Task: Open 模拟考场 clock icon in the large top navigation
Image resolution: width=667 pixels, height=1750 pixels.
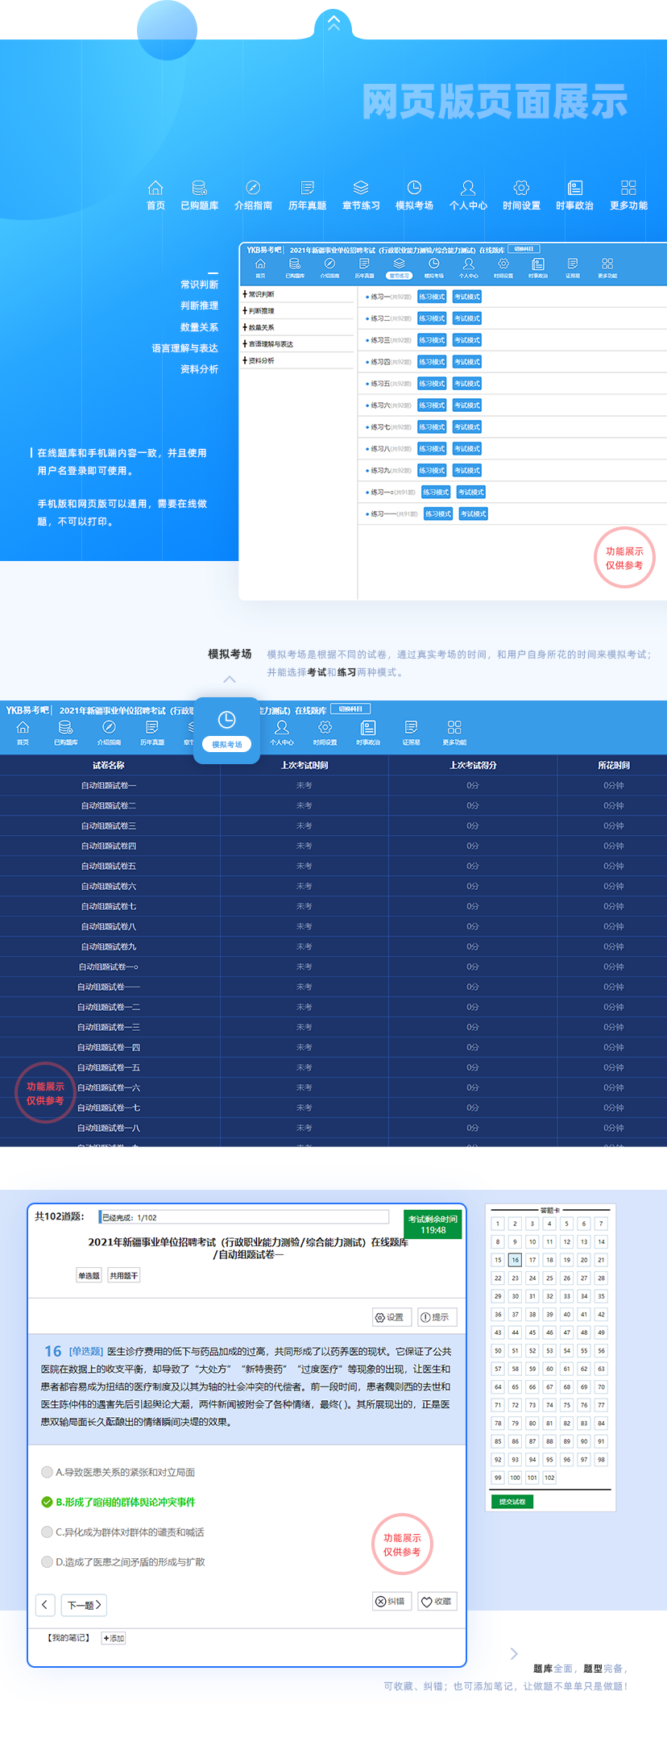Action: coord(414,189)
